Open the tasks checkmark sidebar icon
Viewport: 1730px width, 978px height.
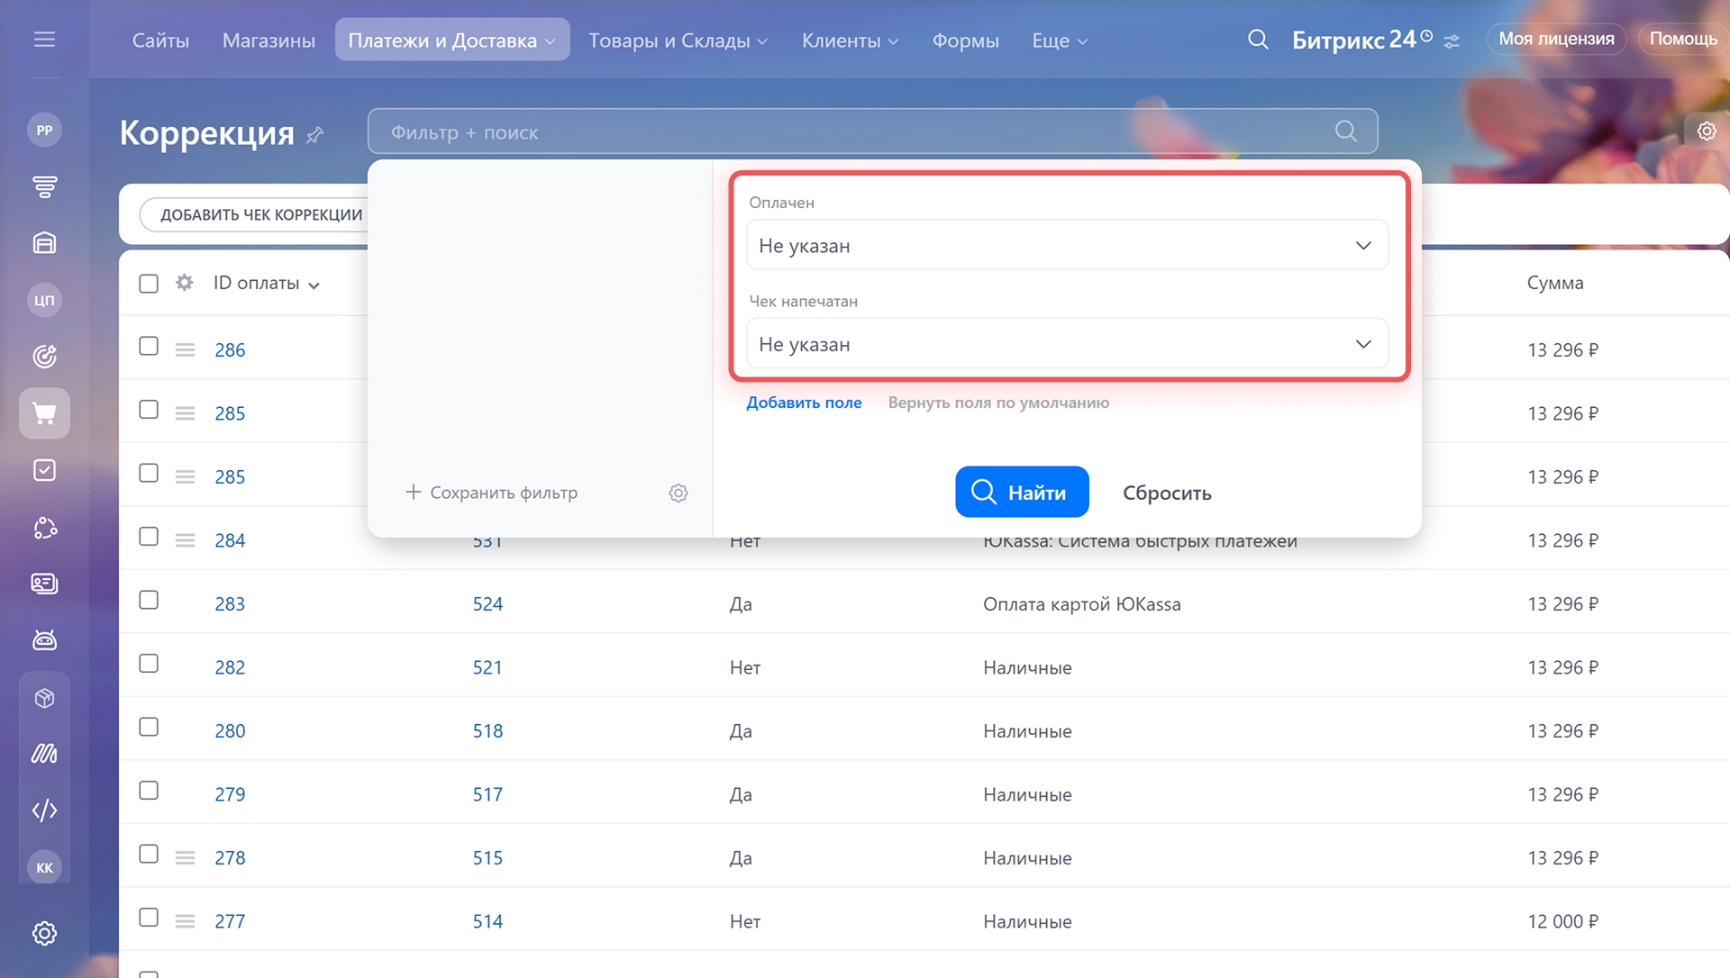click(44, 470)
